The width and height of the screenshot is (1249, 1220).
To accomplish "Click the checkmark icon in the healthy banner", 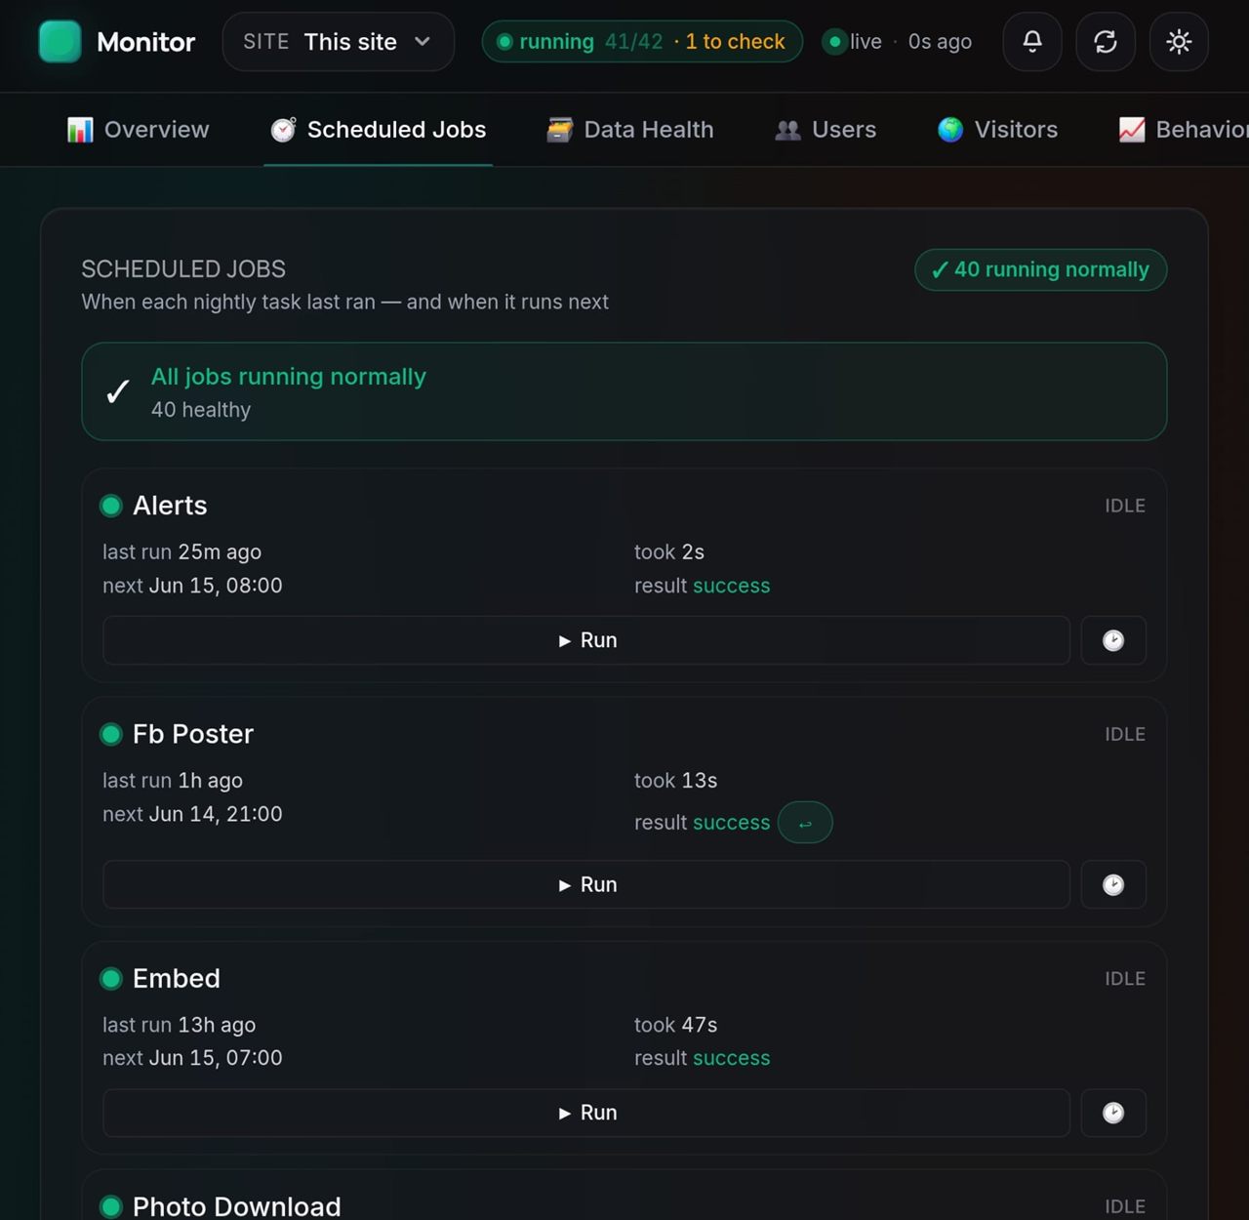I will pos(118,391).
